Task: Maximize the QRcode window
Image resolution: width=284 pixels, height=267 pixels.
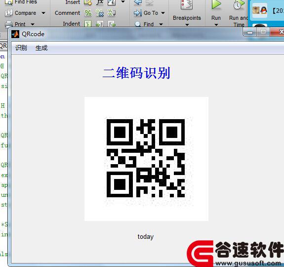Action: [263, 32]
